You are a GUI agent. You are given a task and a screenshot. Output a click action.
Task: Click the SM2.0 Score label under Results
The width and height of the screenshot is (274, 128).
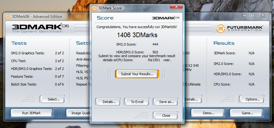pos(224,64)
